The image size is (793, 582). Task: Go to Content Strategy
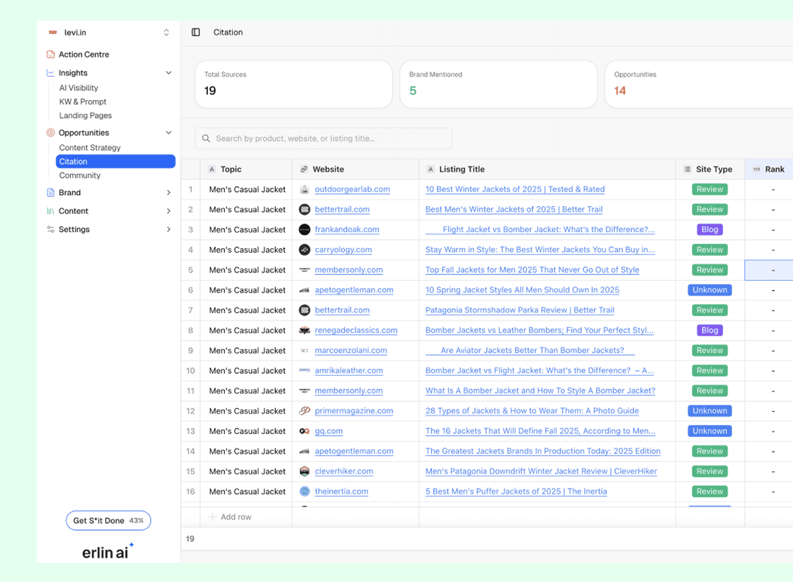click(x=90, y=148)
